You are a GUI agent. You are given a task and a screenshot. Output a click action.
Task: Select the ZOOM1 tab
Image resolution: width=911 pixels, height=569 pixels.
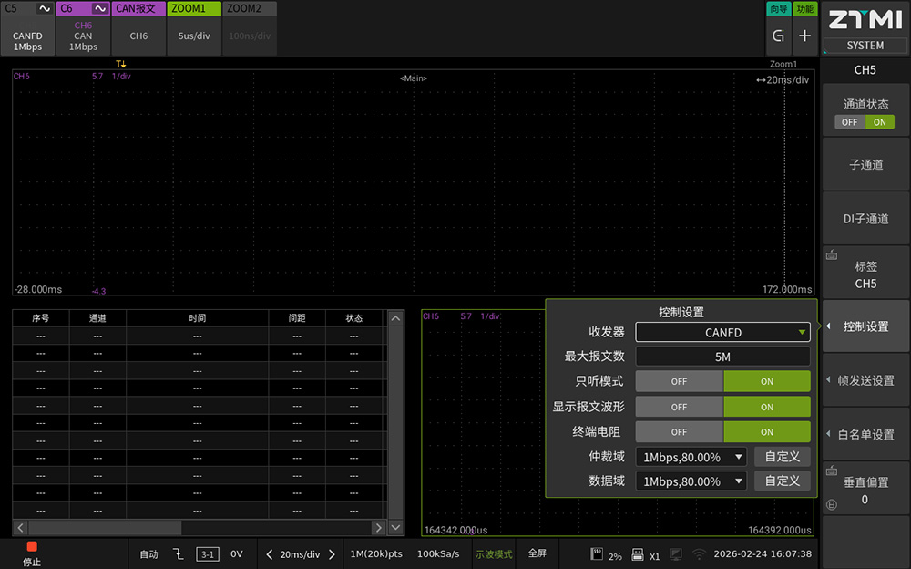tap(194, 27)
